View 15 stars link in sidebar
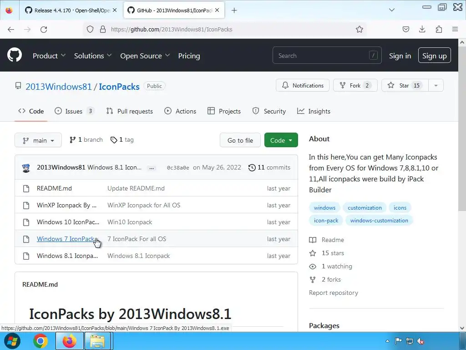 point(327,253)
